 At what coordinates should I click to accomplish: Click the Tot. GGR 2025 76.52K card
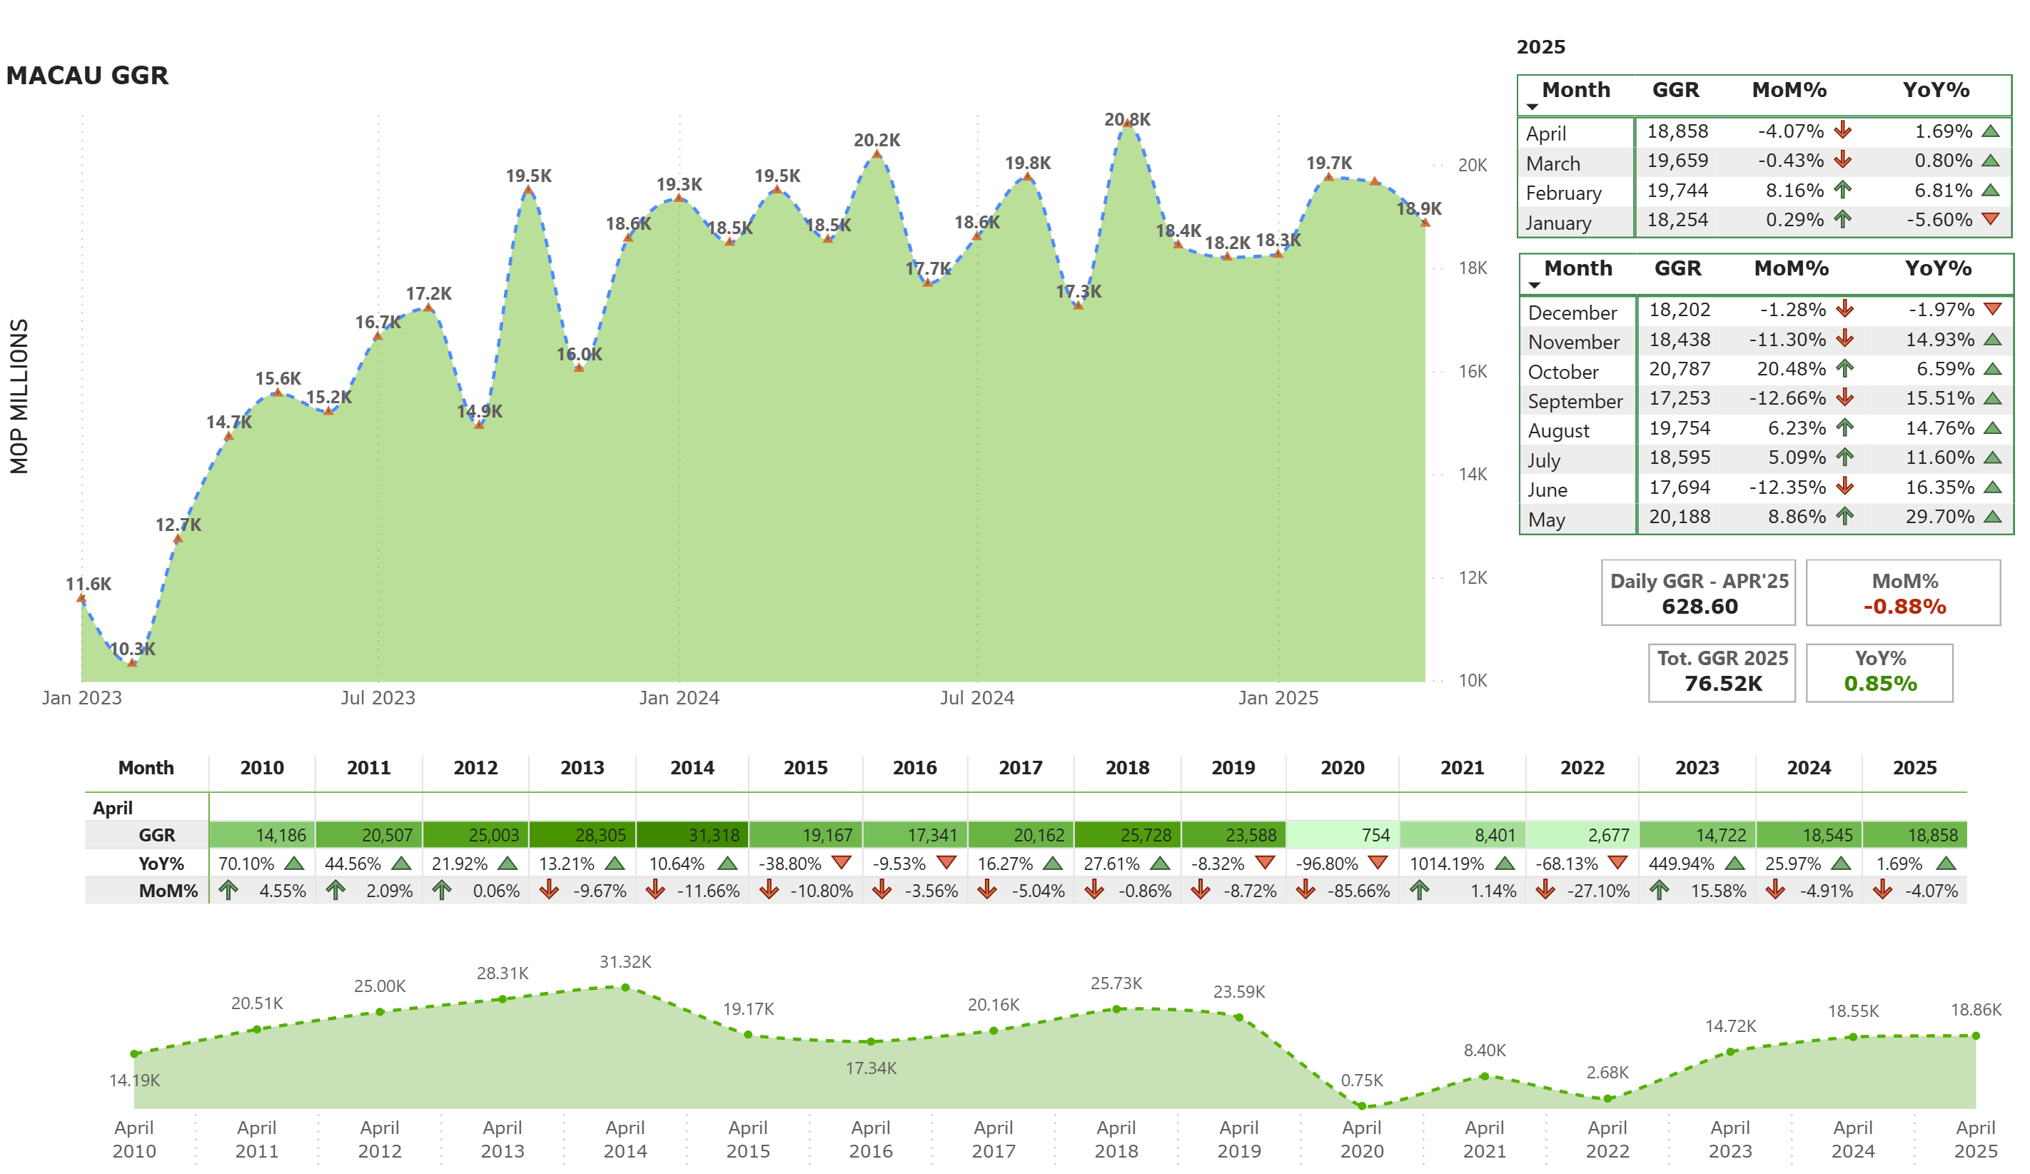(x=1722, y=673)
